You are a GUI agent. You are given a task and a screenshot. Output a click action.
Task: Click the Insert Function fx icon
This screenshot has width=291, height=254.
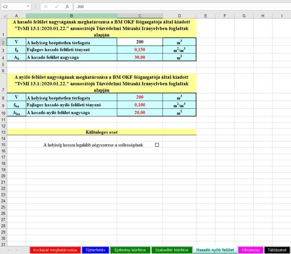[67, 7]
